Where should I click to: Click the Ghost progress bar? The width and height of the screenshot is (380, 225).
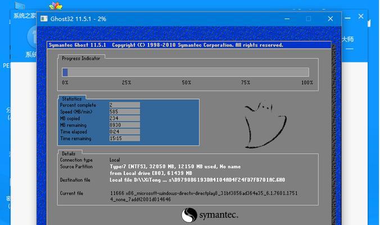186,72
